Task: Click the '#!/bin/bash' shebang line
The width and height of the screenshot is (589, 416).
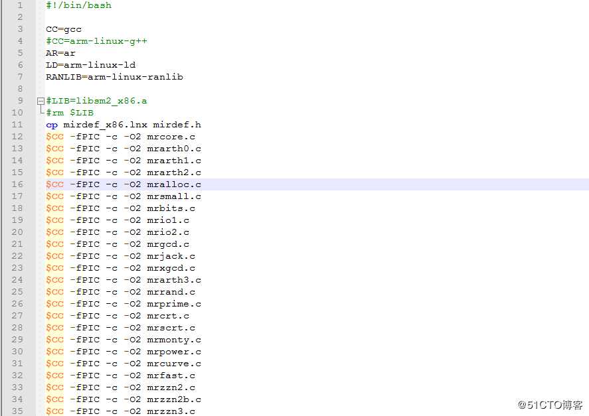Action: coord(78,5)
